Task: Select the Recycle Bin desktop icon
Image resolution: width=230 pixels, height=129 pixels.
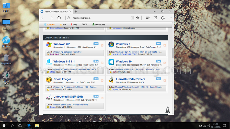Action: pos(6,59)
